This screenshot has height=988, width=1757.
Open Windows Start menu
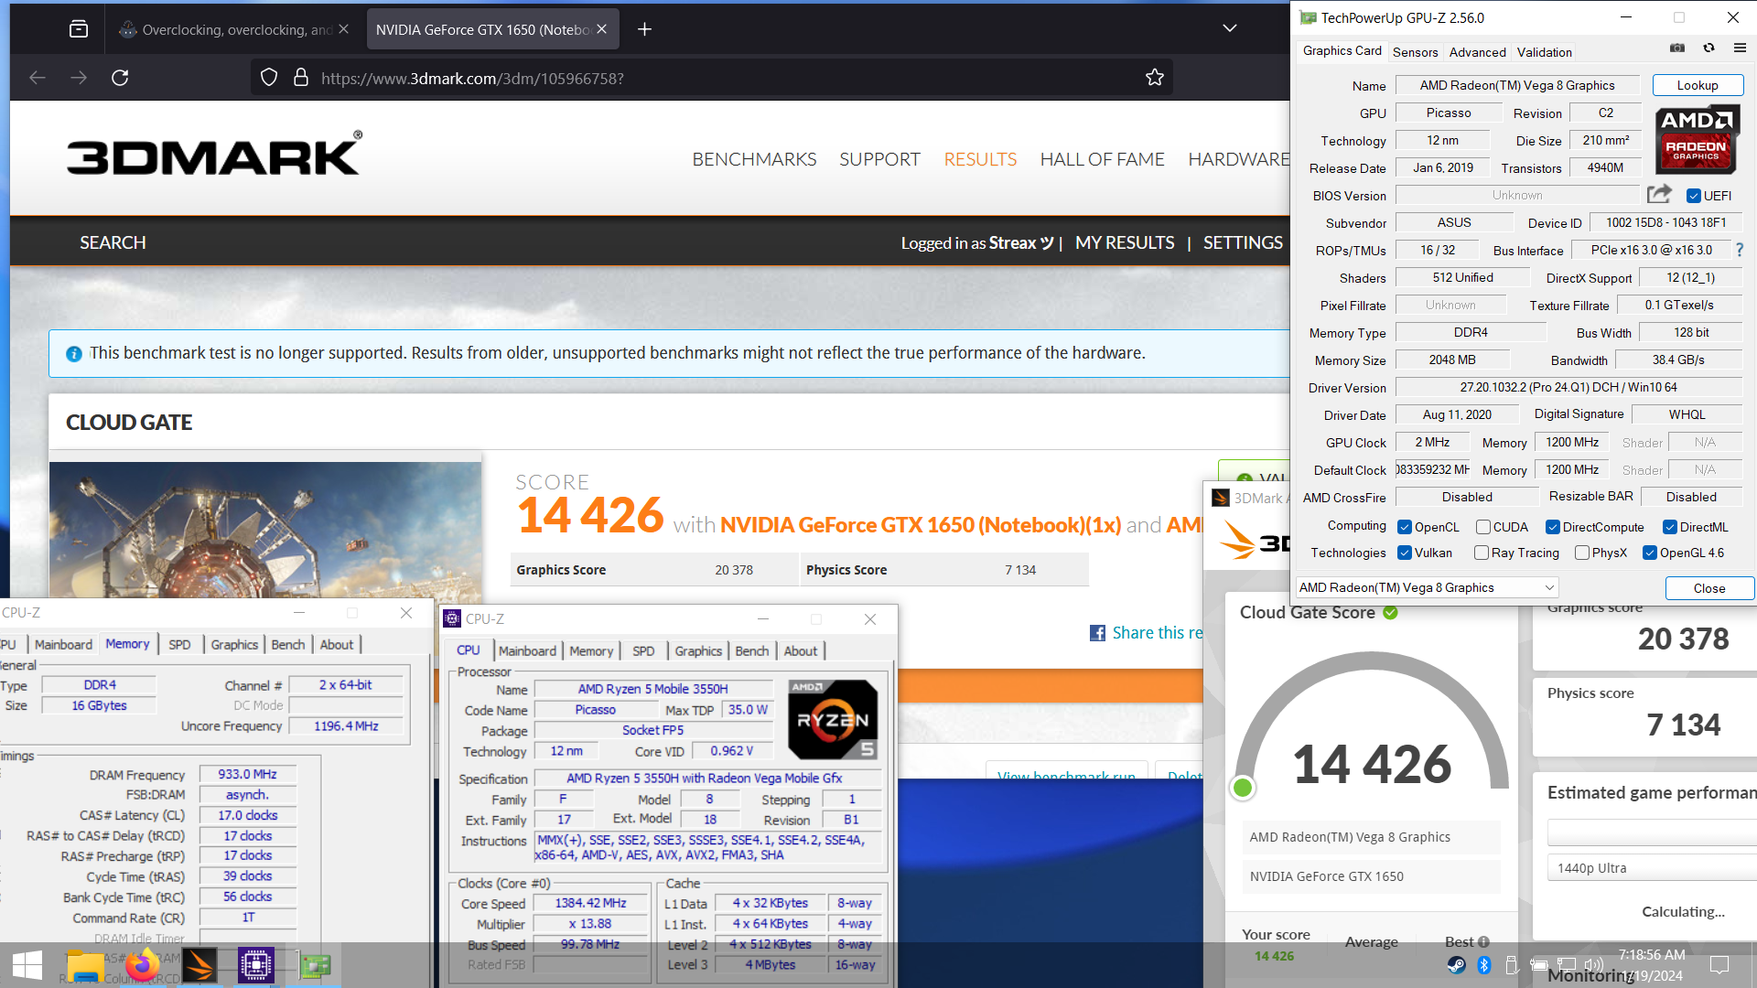point(27,965)
